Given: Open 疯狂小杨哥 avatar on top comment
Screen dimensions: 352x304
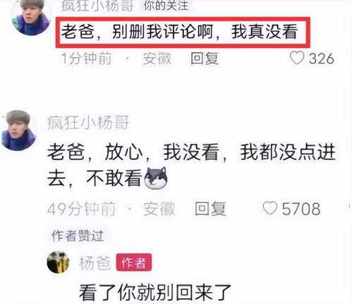Looking at the screenshot, I should 31,17.
